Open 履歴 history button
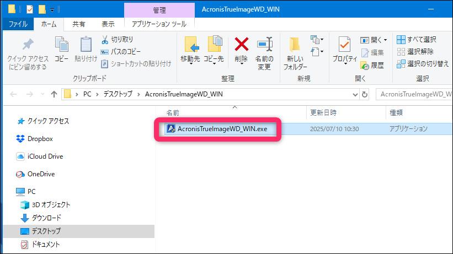 pos(372,66)
